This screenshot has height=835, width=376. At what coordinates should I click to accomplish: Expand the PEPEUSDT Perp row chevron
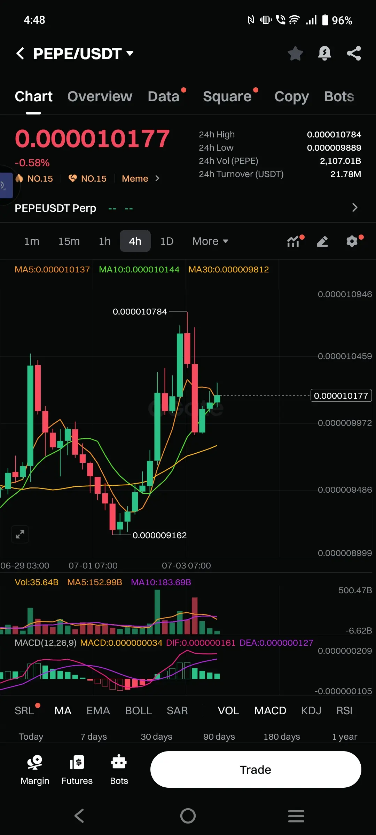tap(355, 208)
